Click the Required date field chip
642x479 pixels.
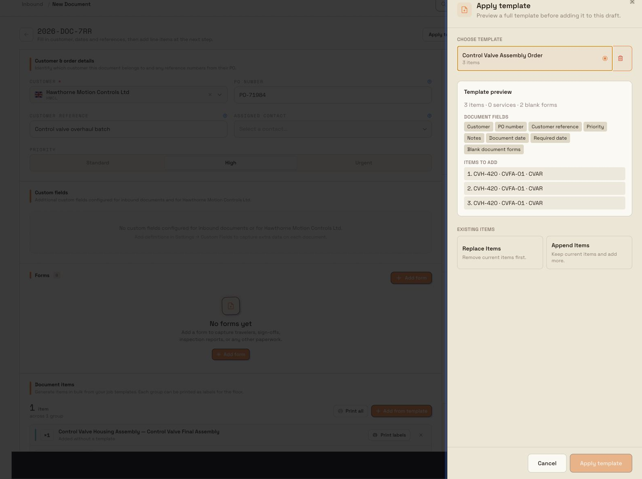(550, 138)
